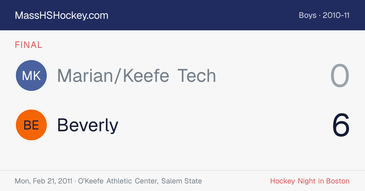Click the word Tech in team name
365x191 pixels.
[197, 75]
